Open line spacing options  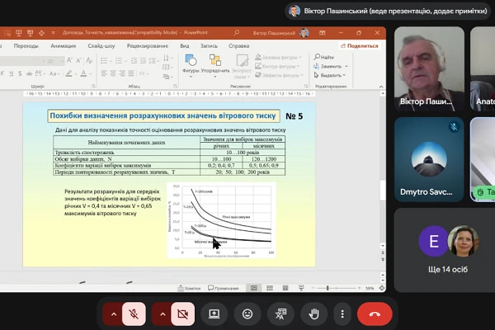pos(153,60)
